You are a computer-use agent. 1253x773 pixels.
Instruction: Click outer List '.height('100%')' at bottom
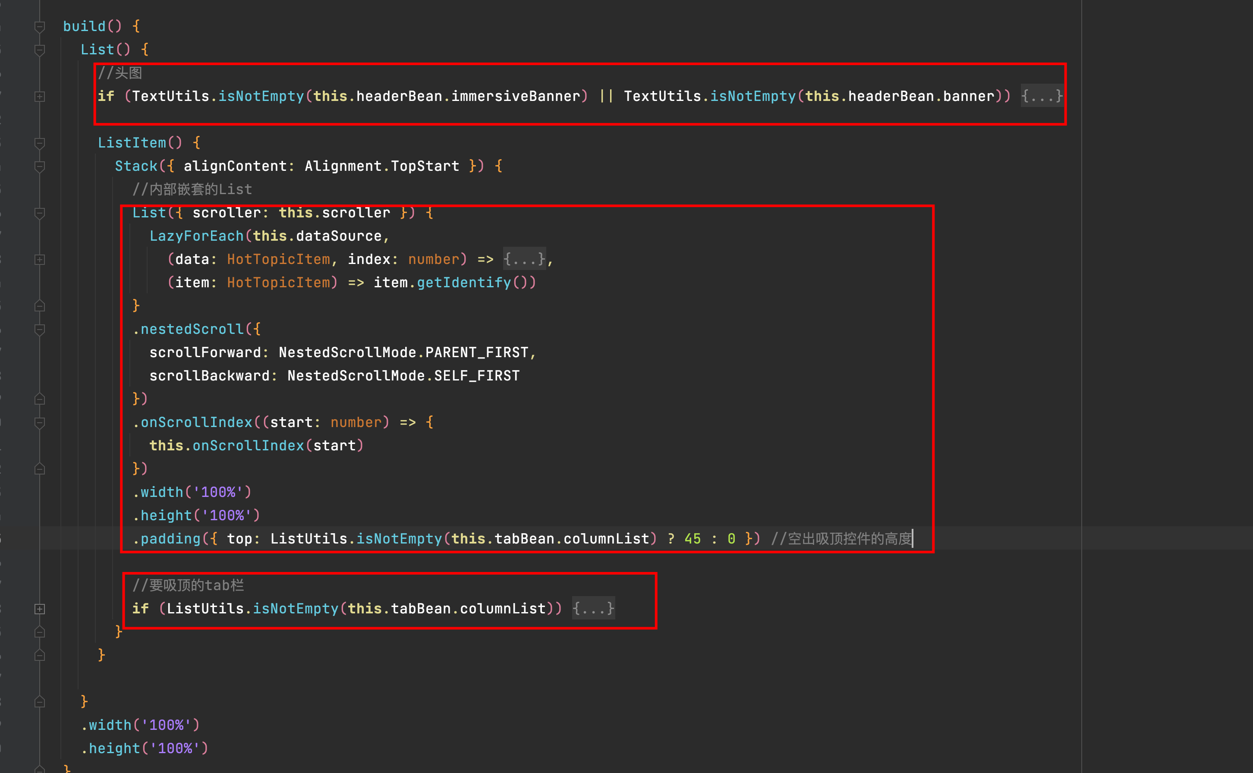coord(145,748)
